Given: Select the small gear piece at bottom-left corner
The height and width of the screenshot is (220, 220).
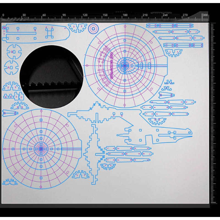Looking at the screenshot, I should click(x=10, y=182).
